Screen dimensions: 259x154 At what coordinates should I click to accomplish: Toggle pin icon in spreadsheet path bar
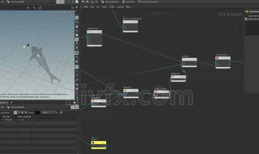(x=73, y=107)
